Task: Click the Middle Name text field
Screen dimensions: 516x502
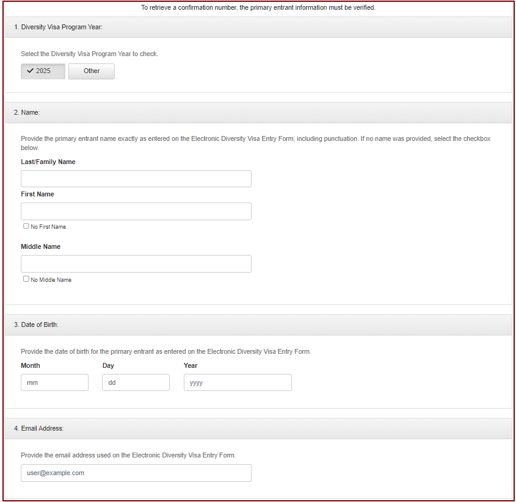Action: coord(136,264)
